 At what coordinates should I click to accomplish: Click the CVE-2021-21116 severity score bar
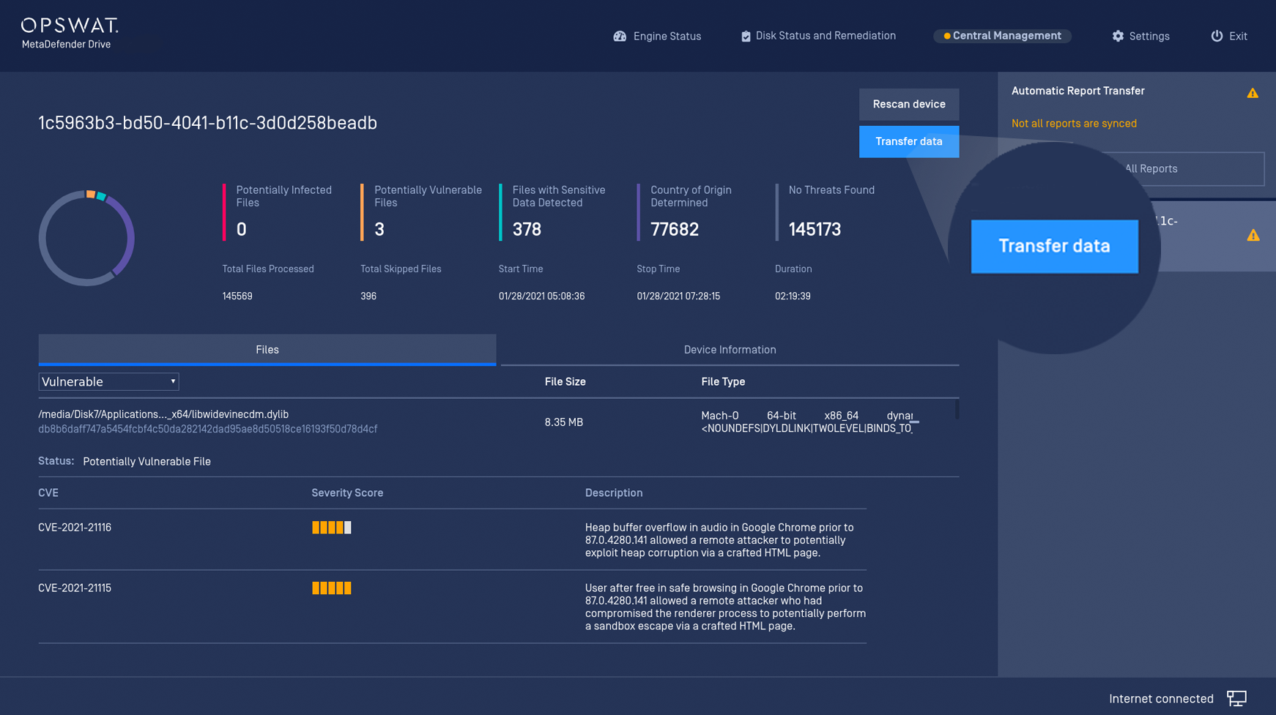click(332, 528)
